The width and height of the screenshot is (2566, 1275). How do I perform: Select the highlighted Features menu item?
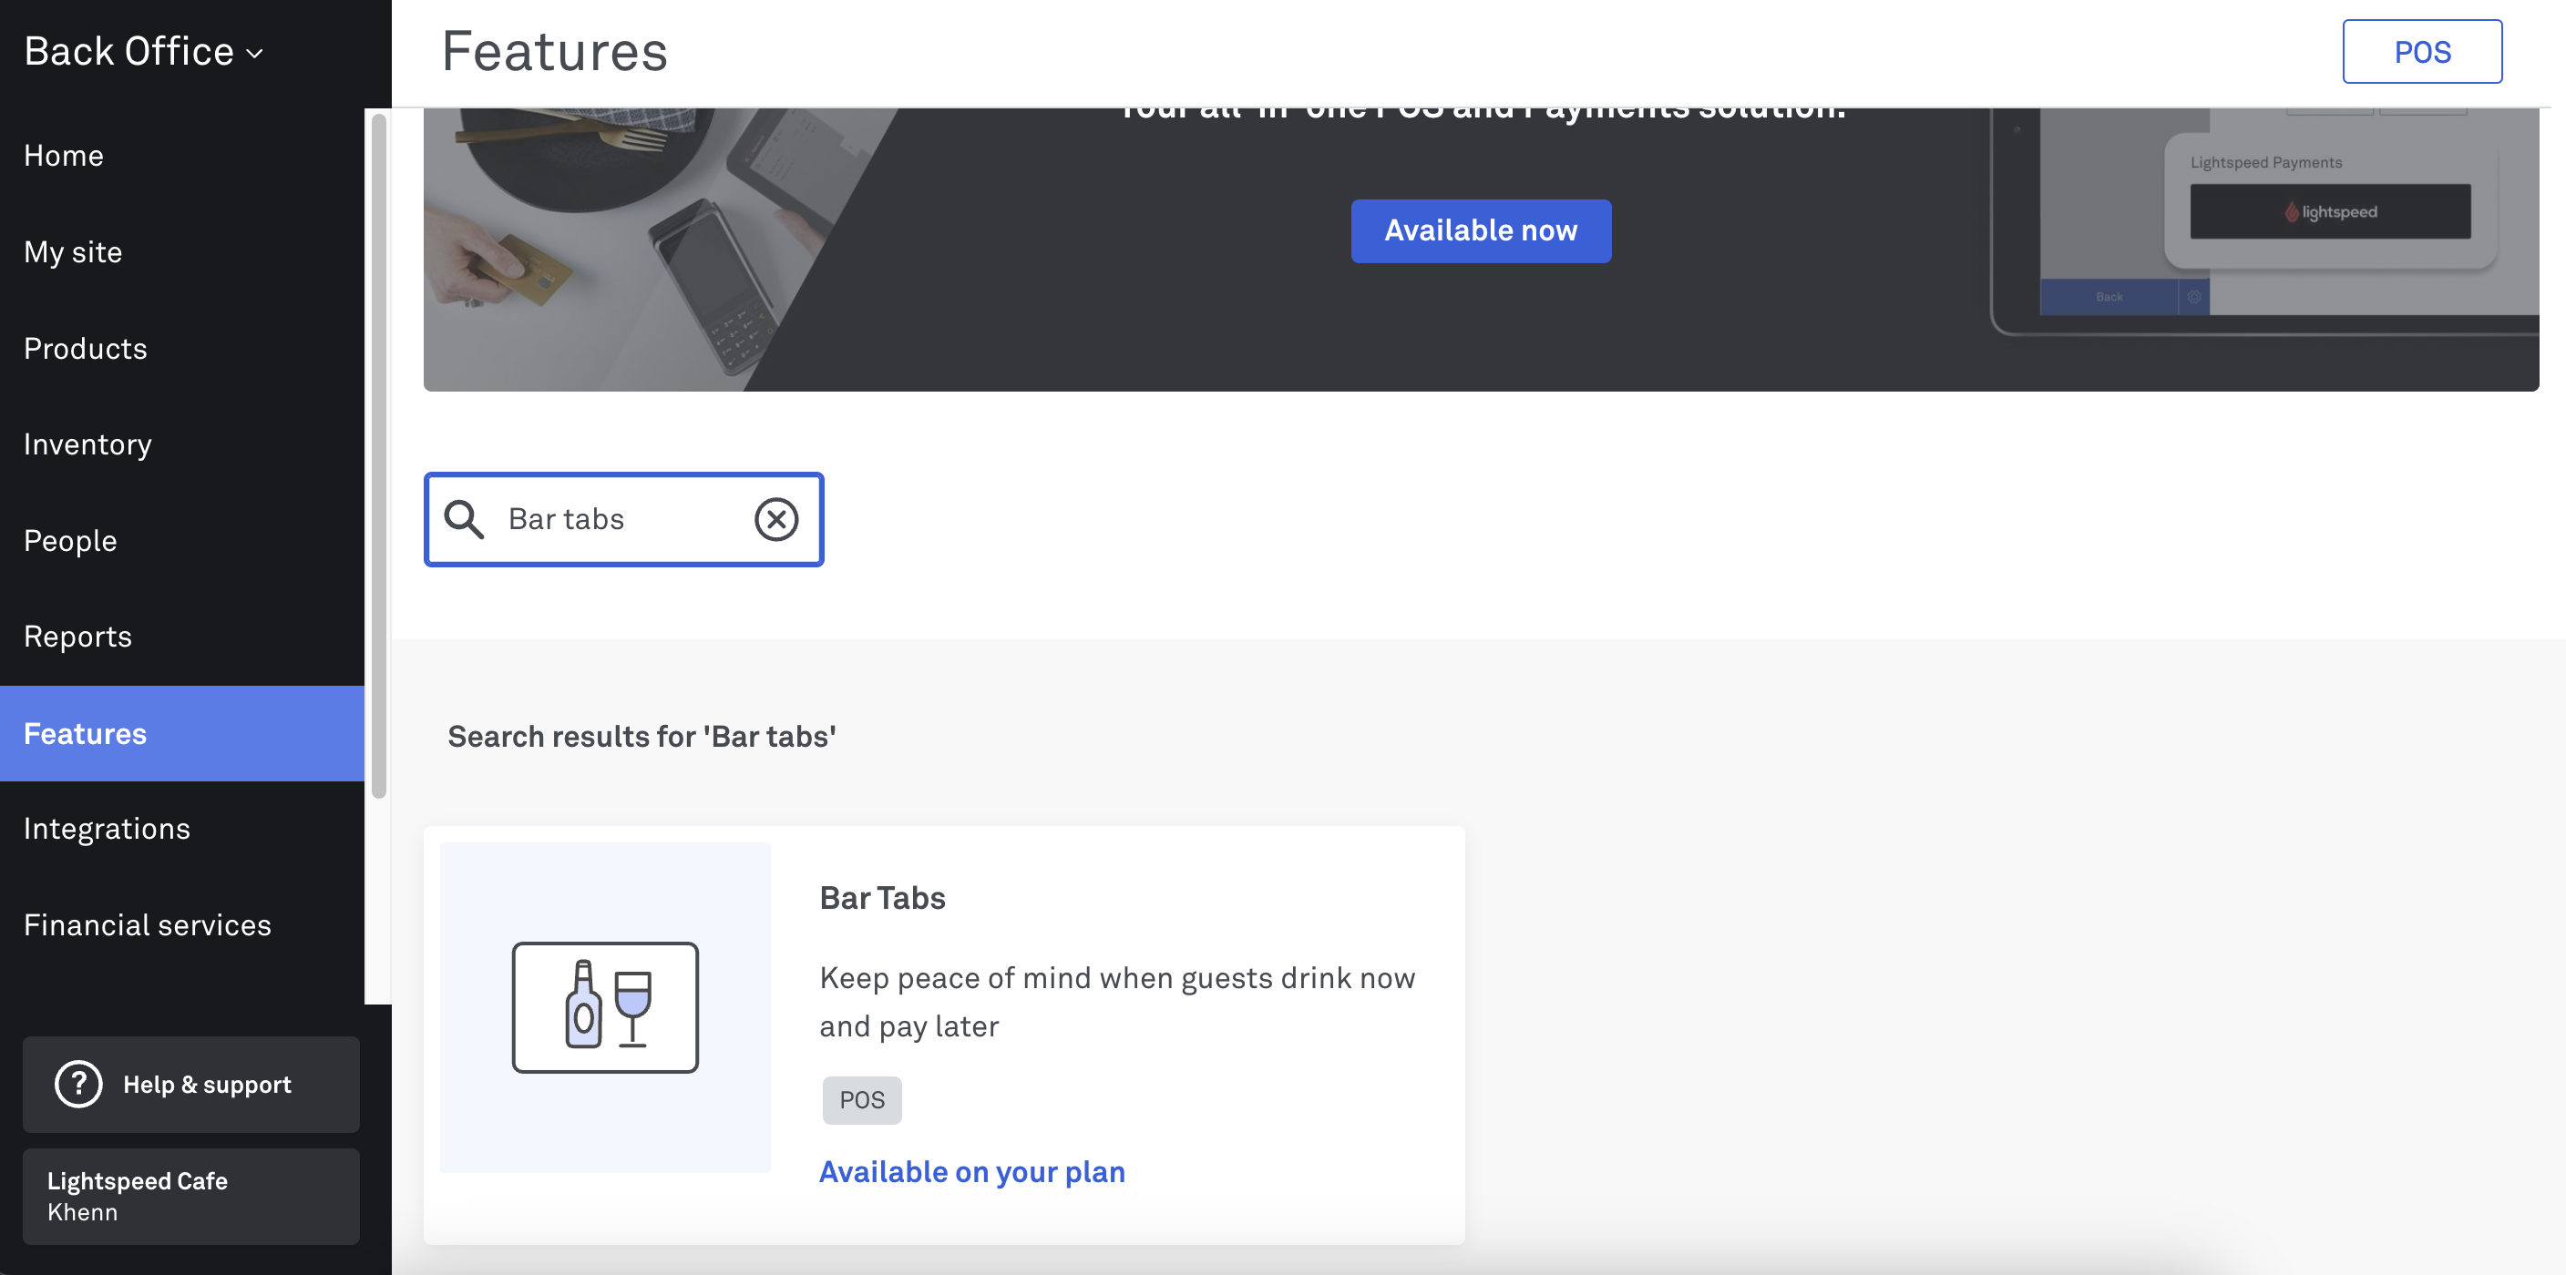pos(182,733)
